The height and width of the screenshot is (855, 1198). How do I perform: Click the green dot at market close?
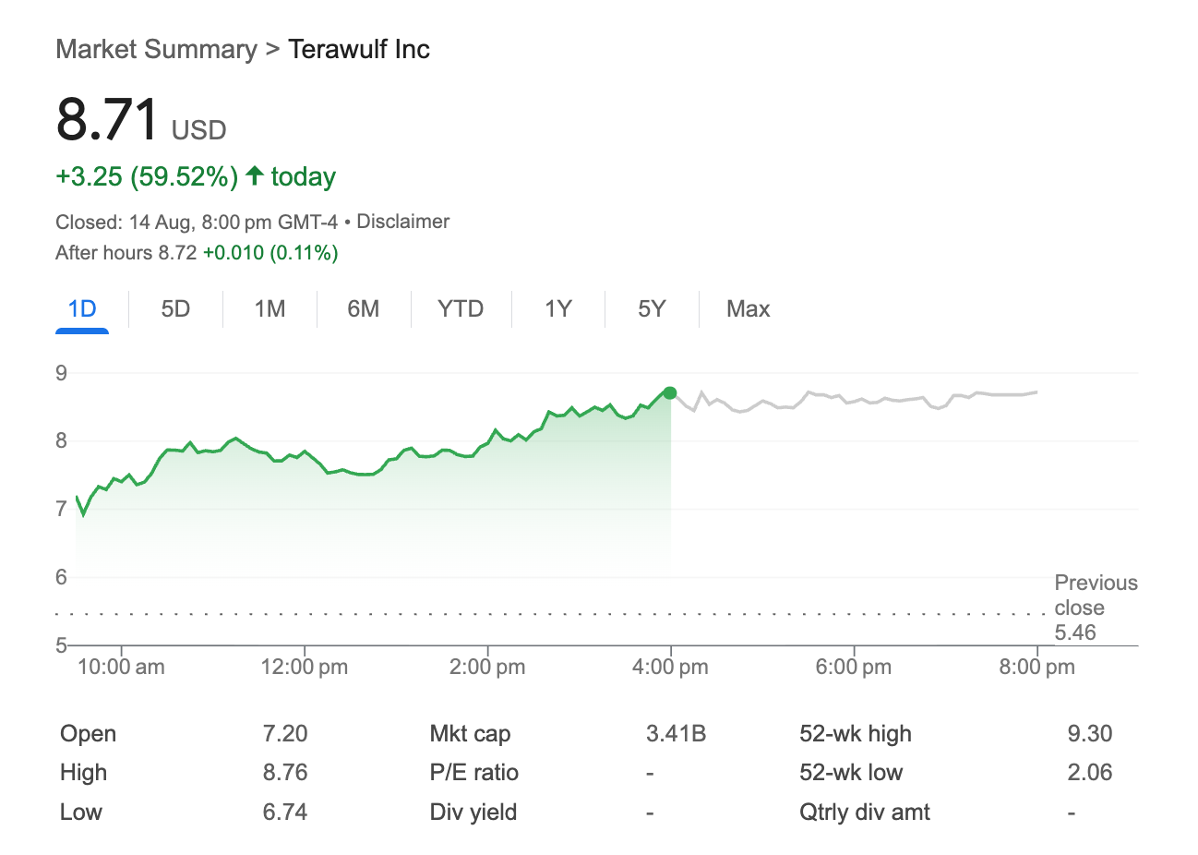(670, 393)
